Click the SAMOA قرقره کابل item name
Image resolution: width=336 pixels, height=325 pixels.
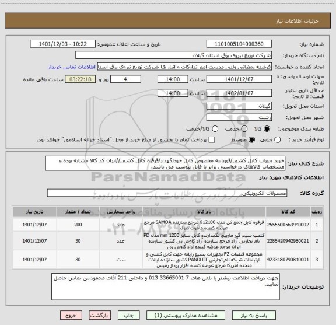pos(204,225)
